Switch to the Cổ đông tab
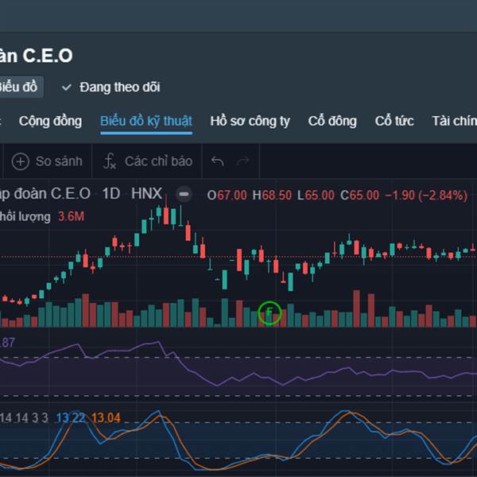This screenshot has height=477, width=477. pos(332,121)
